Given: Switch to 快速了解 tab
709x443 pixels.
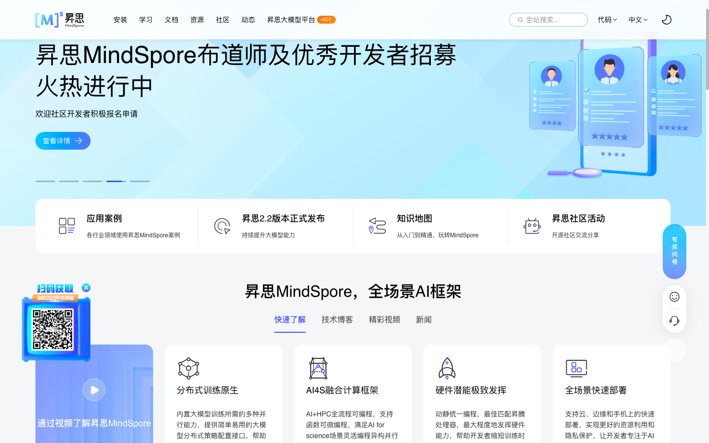Looking at the screenshot, I should tap(290, 319).
